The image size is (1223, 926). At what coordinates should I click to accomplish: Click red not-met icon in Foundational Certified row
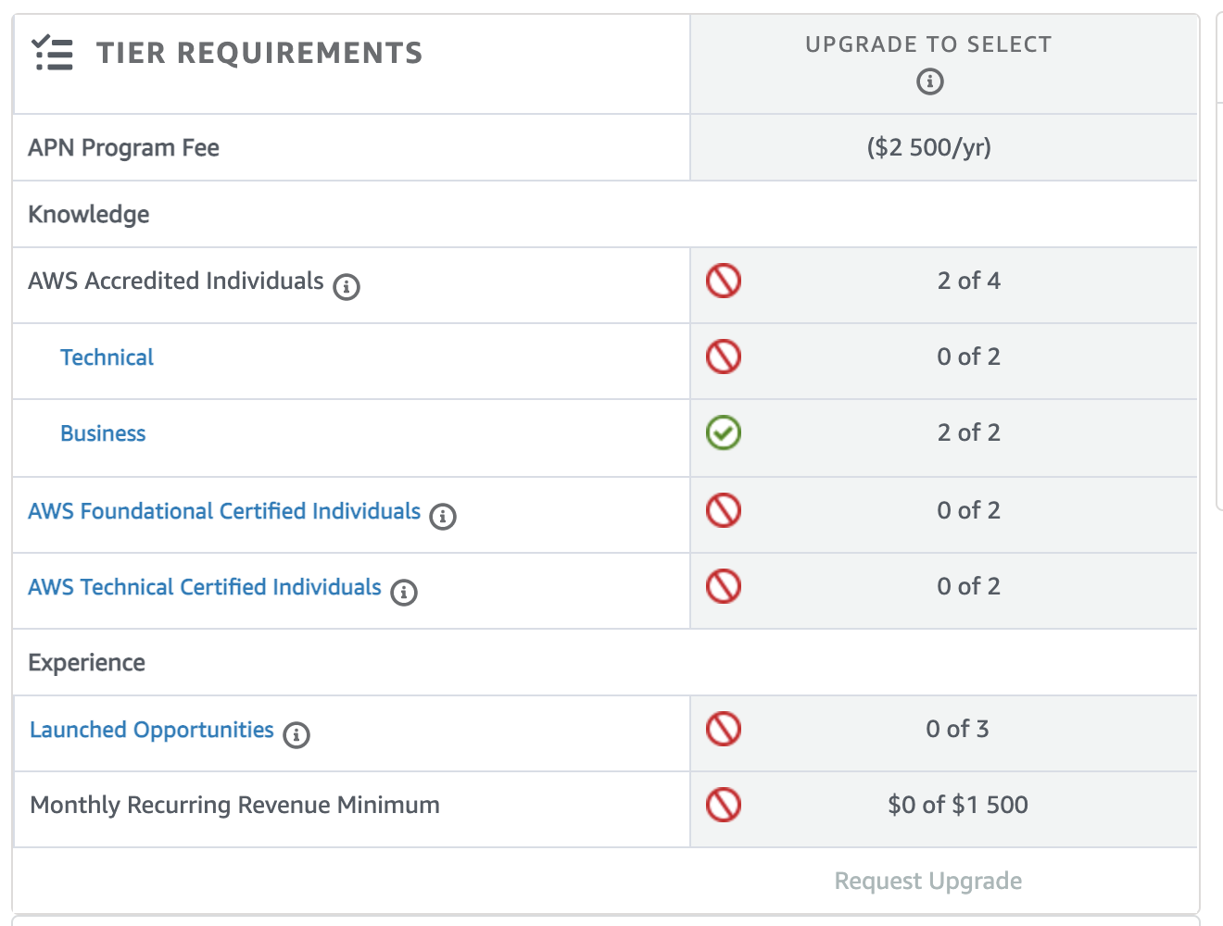[724, 510]
